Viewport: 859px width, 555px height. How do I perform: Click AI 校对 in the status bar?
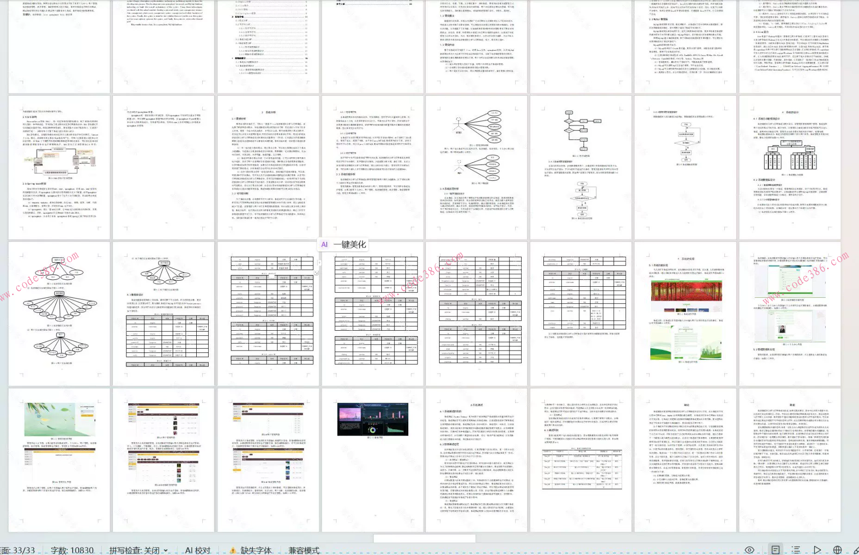click(198, 550)
